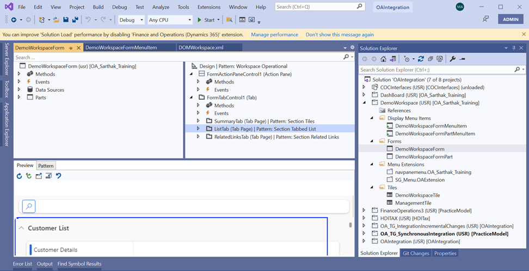Image resolution: width=529 pixels, height=271 pixels.
Task: Click the Undo icon in main toolbar
Action: 88,20
